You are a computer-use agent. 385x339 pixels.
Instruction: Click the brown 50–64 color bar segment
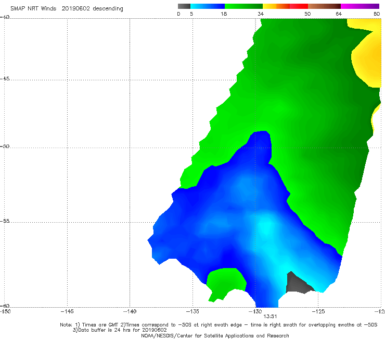click(x=324, y=6)
